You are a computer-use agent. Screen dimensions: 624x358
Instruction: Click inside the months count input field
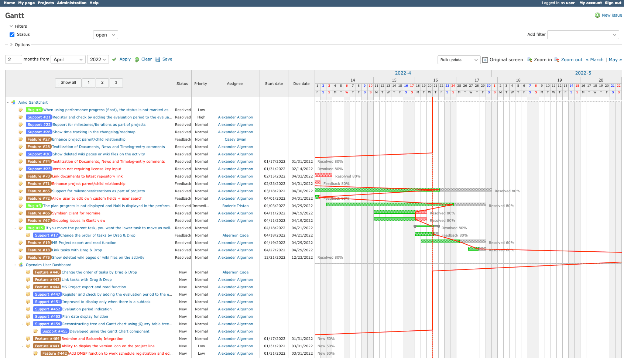pyautogui.click(x=13, y=59)
